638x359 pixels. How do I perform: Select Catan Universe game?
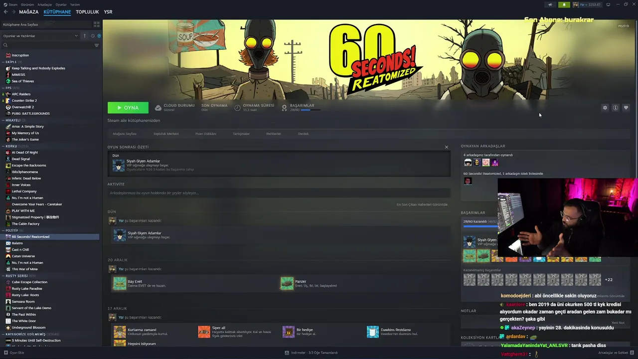coord(23,256)
